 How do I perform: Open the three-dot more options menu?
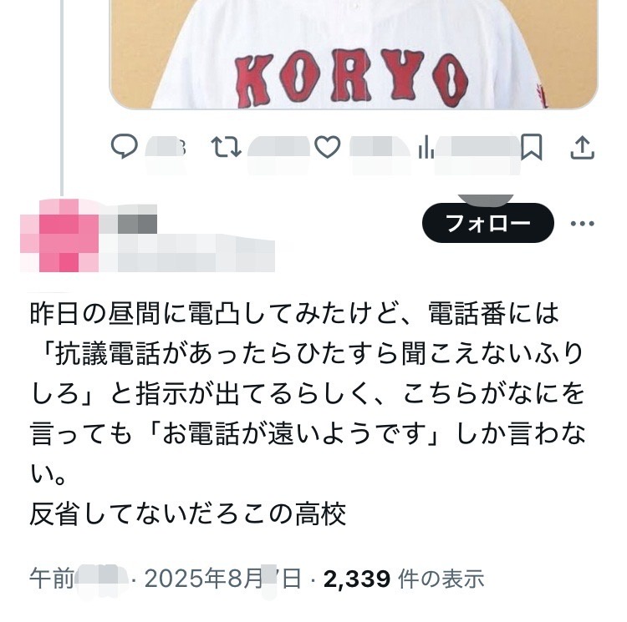pyautogui.click(x=582, y=224)
